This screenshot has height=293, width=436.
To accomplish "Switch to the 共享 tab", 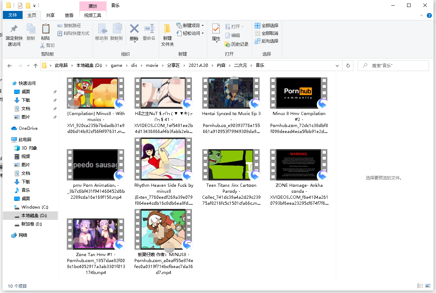I will pos(50,15).
